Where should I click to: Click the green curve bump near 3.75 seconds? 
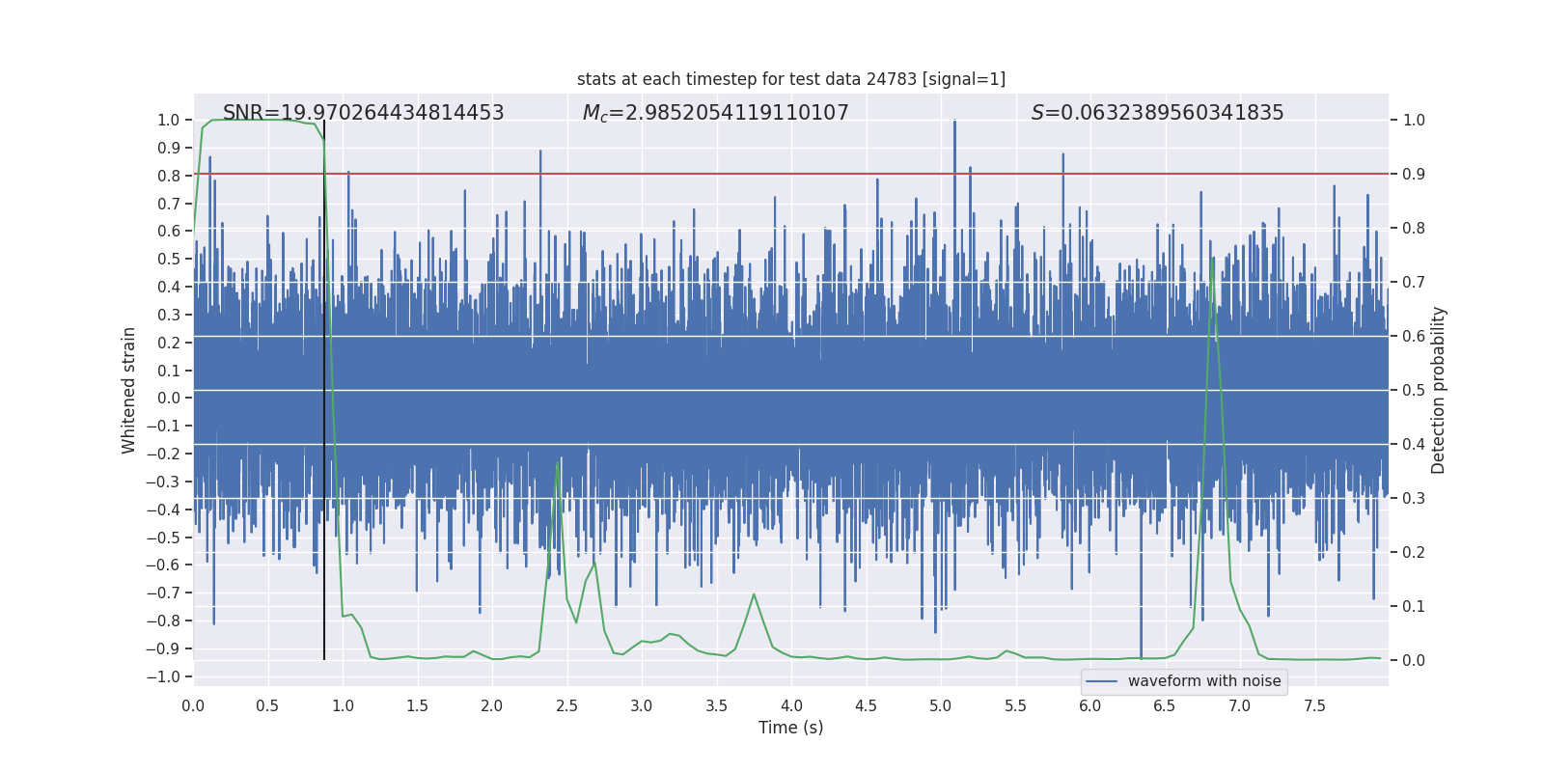click(754, 595)
